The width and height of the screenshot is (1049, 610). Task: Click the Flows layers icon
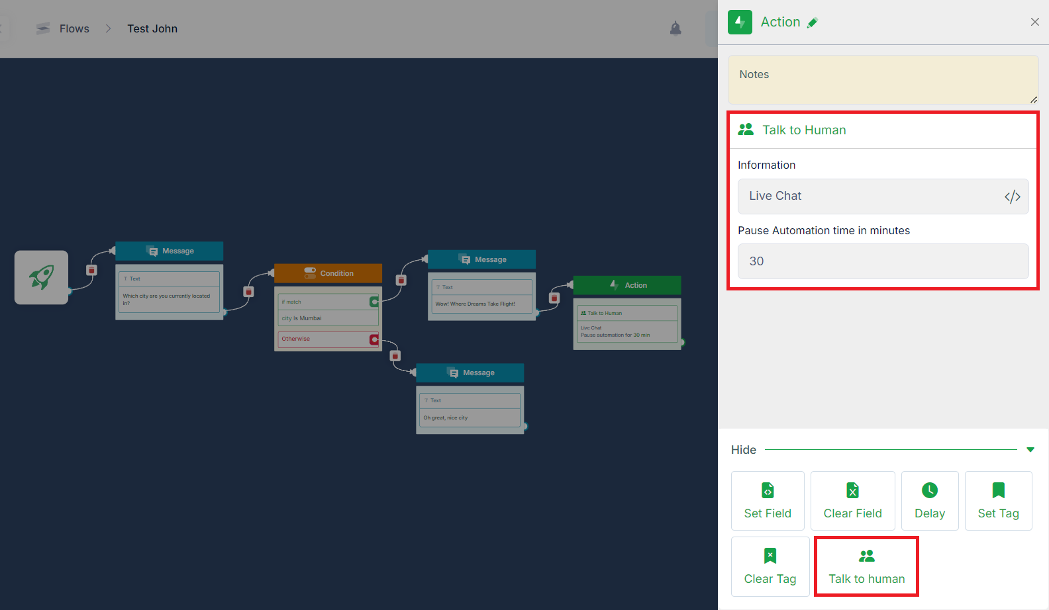(x=43, y=28)
